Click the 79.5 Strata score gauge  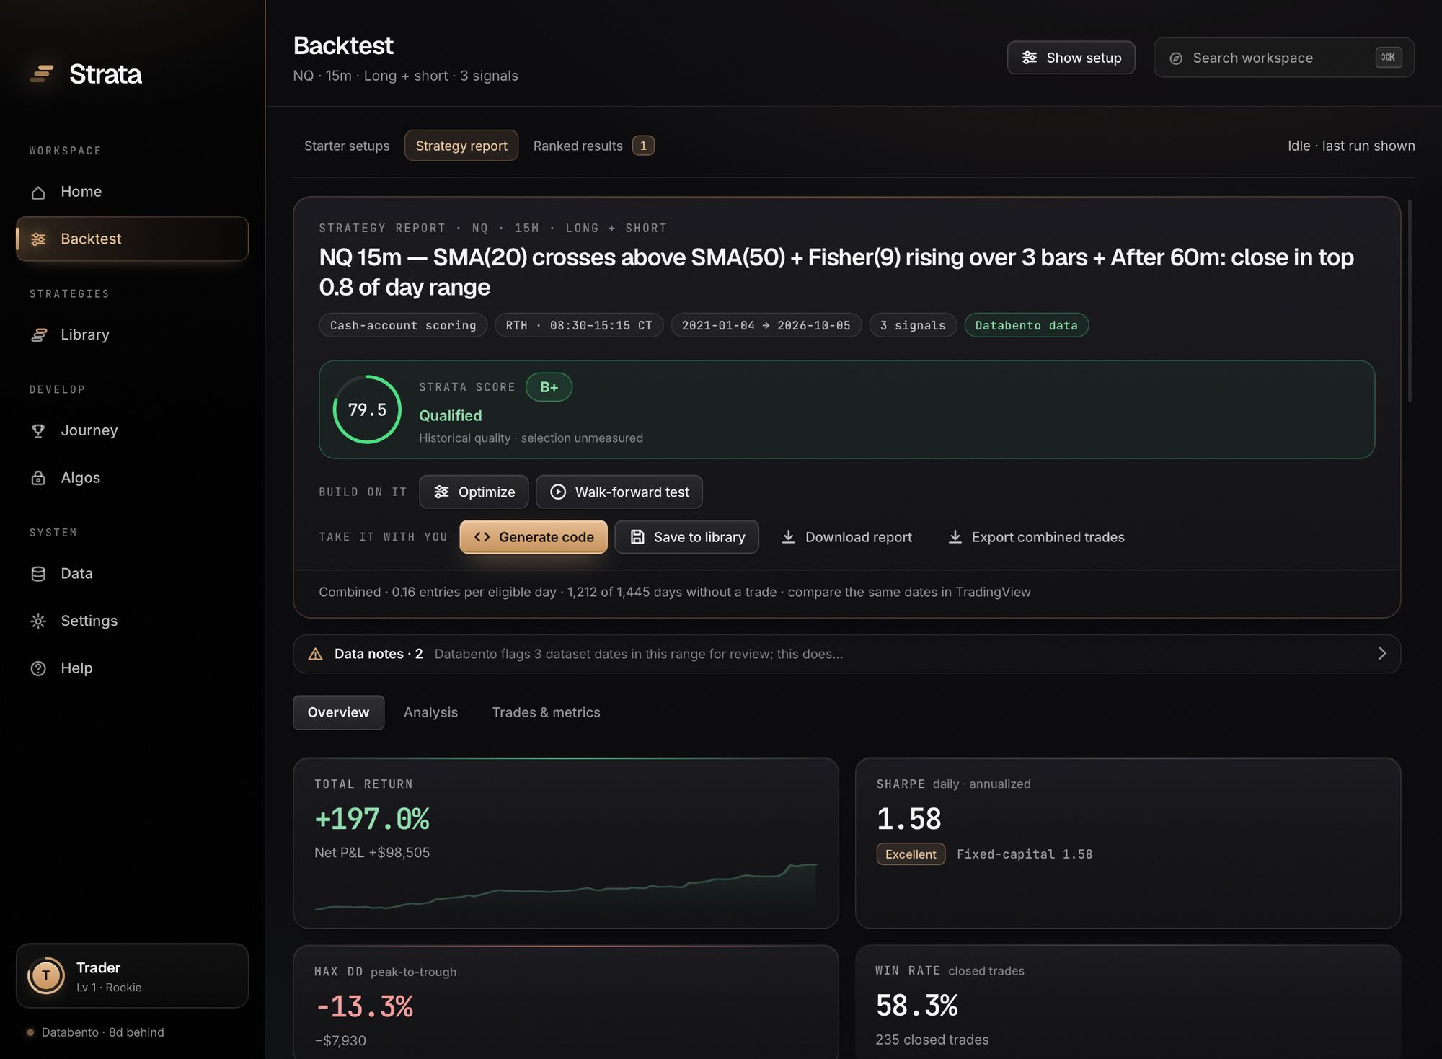[x=367, y=409]
